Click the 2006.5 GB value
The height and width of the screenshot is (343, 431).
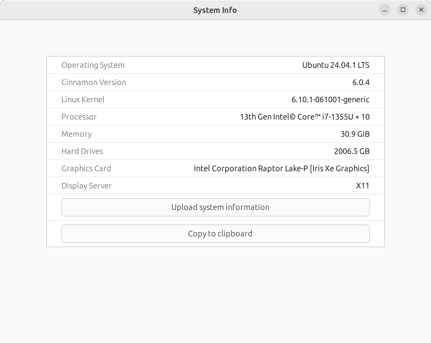tap(352, 151)
